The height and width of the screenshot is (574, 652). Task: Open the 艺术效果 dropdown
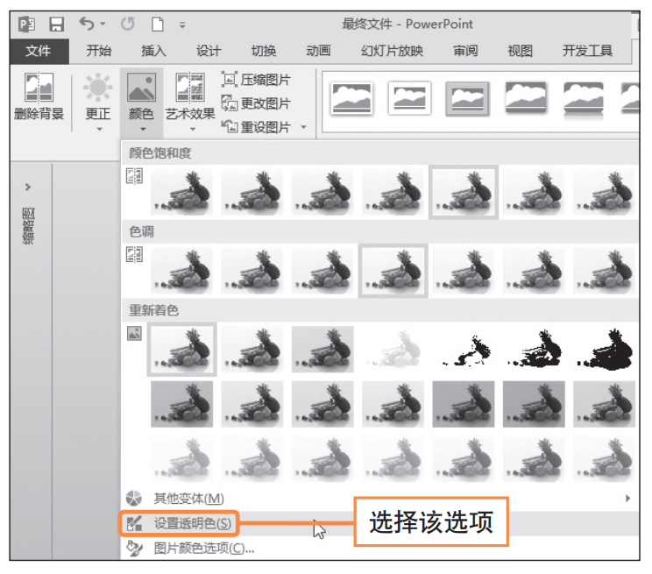190,102
